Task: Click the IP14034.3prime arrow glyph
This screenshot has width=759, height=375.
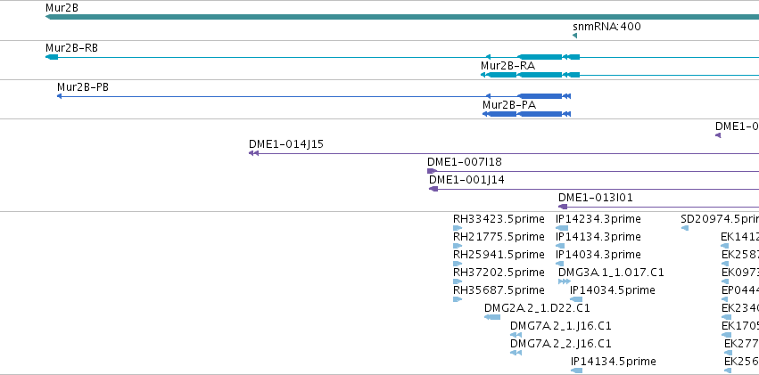Action: [559, 264]
